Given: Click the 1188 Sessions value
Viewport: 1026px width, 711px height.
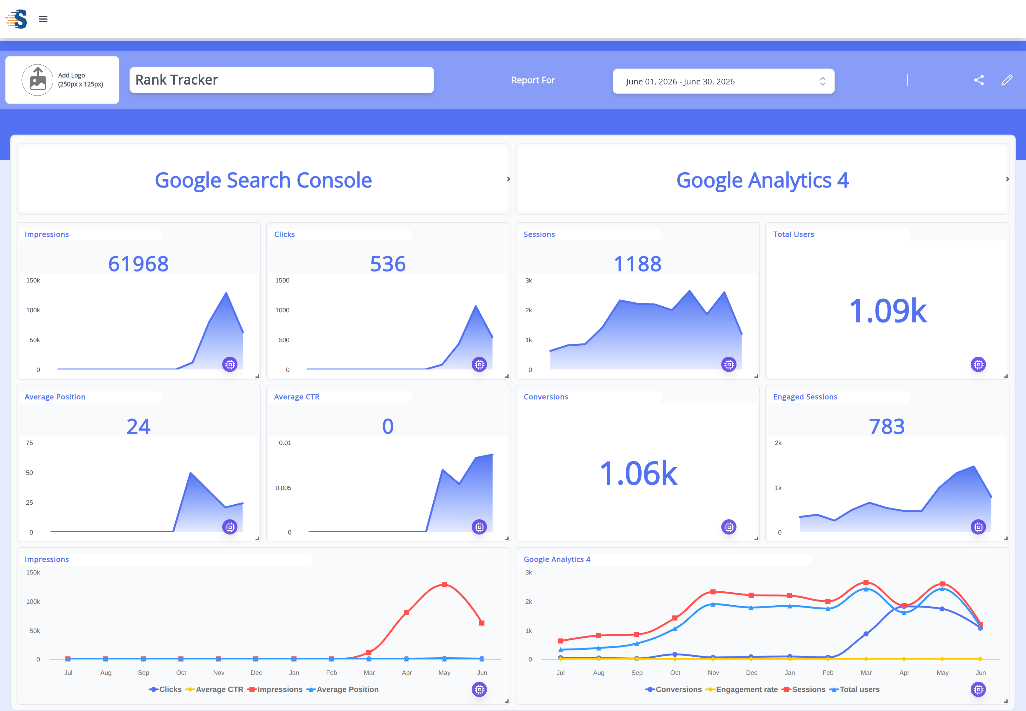Looking at the screenshot, I should tap(637, 264).
